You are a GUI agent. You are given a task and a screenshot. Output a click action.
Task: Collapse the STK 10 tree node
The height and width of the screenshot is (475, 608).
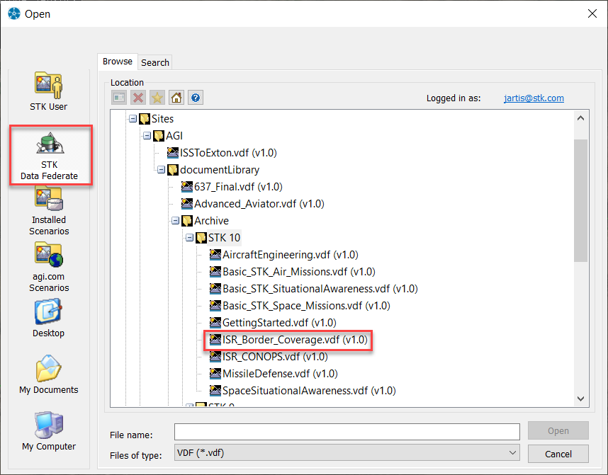(189, 238)
